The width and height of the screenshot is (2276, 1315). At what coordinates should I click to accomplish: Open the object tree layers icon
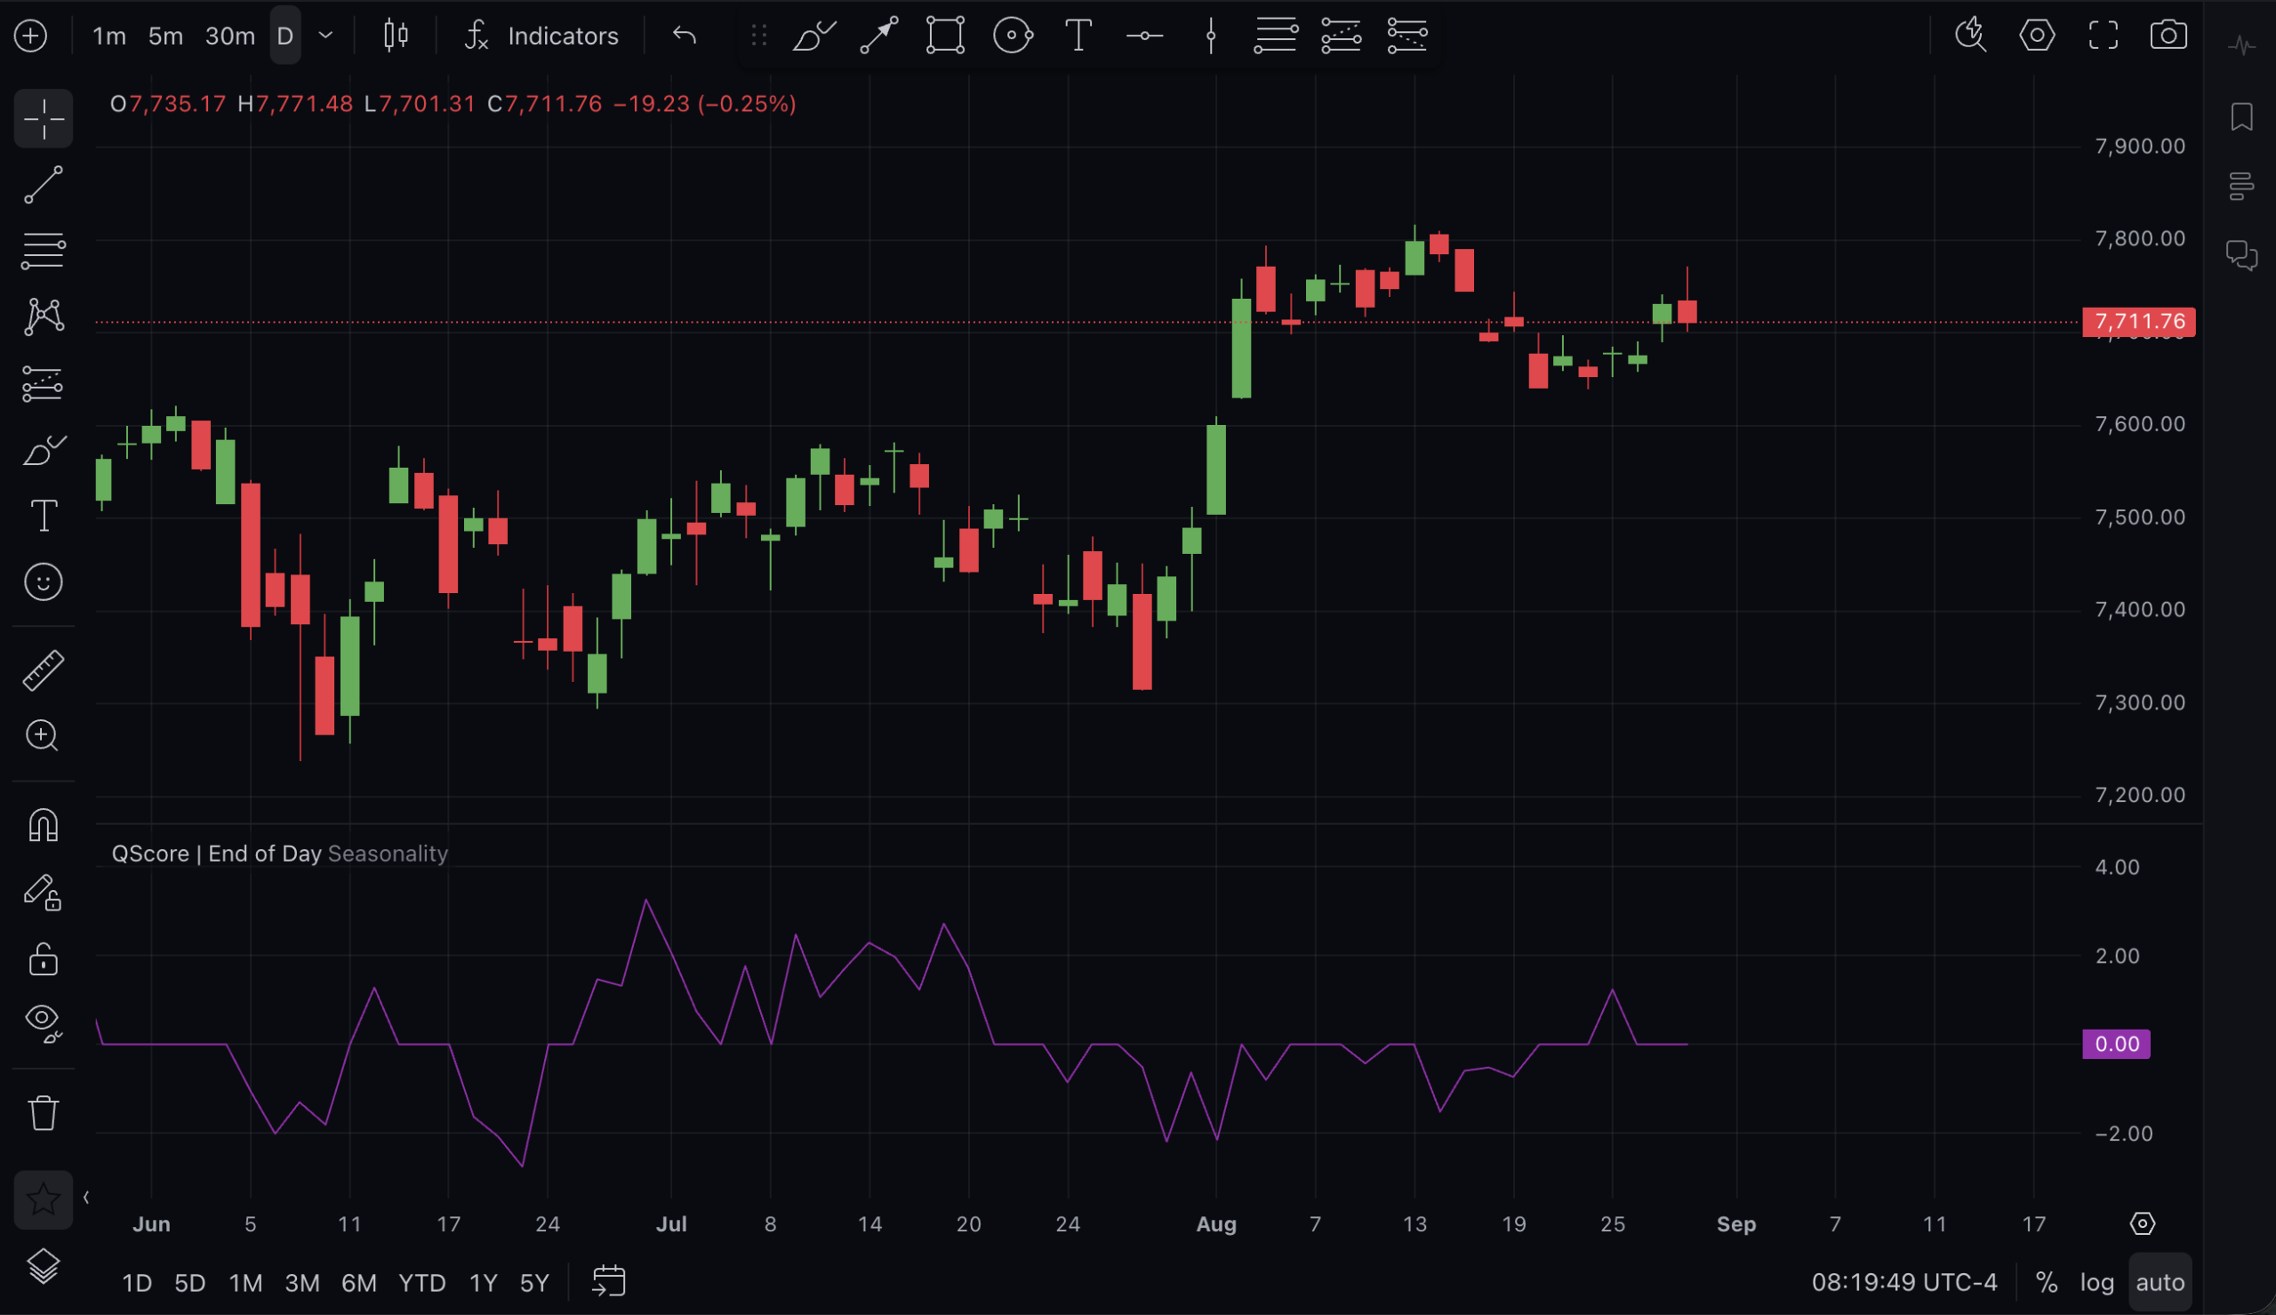[44, 1266]
